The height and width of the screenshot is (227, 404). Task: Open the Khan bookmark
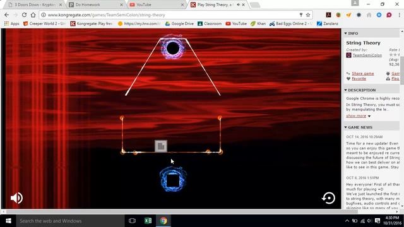tap(258, 24)
